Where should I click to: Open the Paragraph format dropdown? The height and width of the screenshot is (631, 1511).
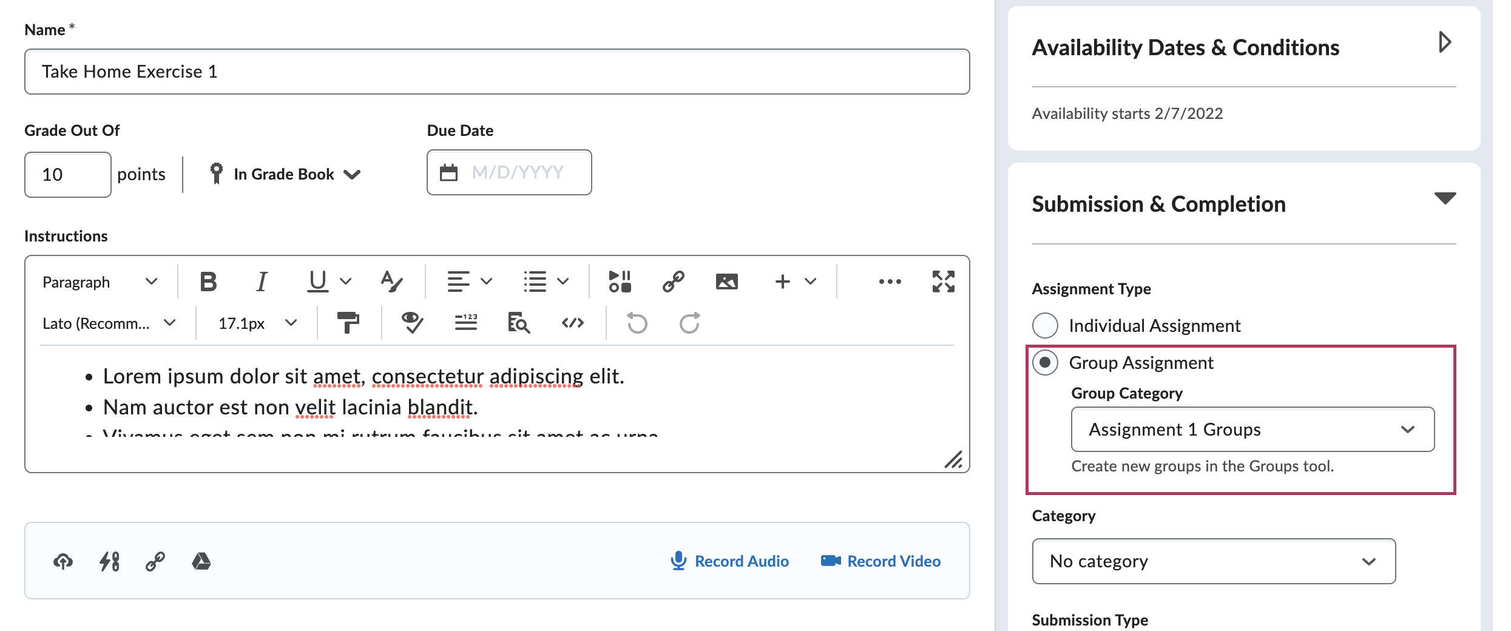[100, 282]
